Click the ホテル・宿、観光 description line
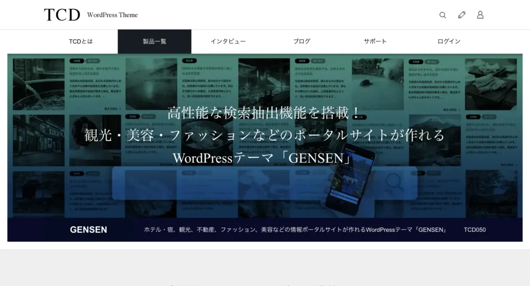 [x=296, y=230]
